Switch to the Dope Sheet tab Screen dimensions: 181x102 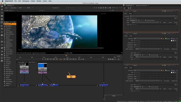click(x=32, y=62)
